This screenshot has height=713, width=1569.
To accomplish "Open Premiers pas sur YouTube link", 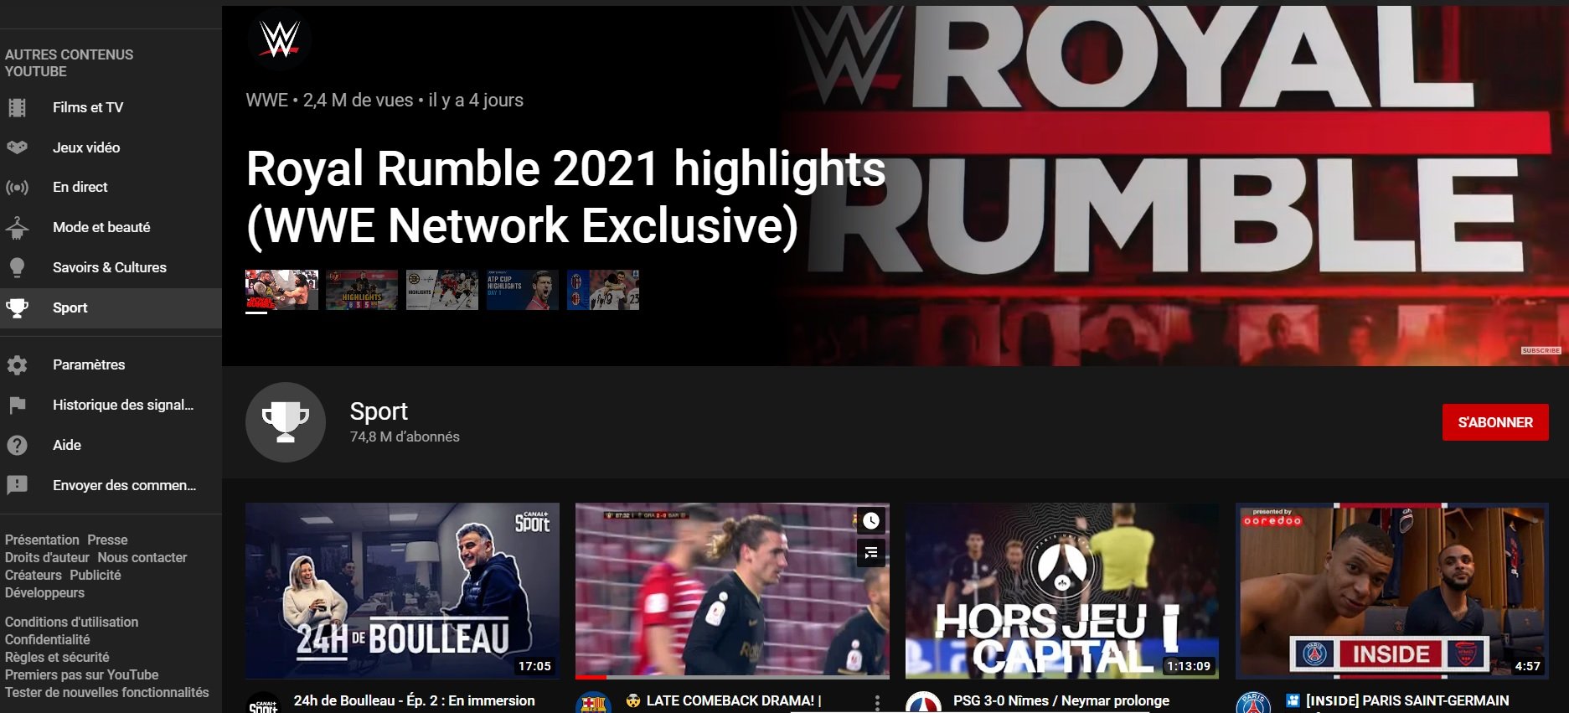I will [81, 674].
